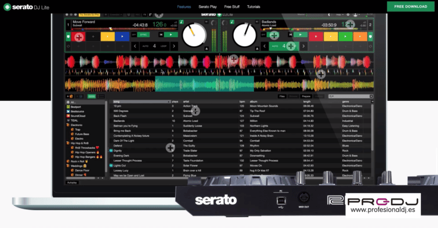Open the Files panel tab
This screenshot has height=228, width=438.
[x=282, y=96]
